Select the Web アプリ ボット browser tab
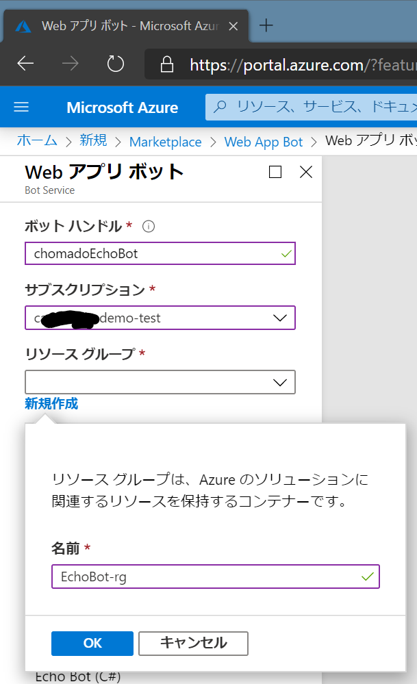 pyautogui.click(x=126, y=26)
